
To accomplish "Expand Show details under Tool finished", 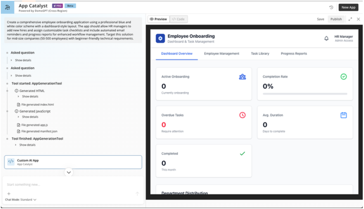I will 25,145.
